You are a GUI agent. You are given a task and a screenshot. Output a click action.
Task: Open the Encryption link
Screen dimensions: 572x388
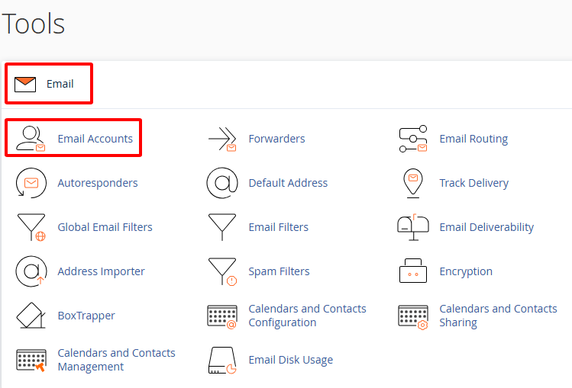466,271
